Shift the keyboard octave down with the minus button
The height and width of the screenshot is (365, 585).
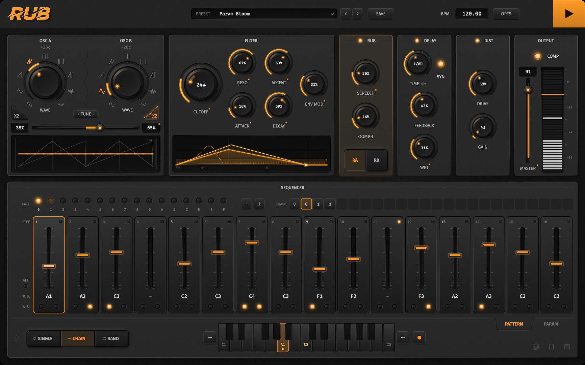(210, 338)
